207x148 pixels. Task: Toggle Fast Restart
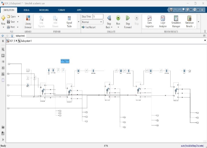click(x=89, y=27)
